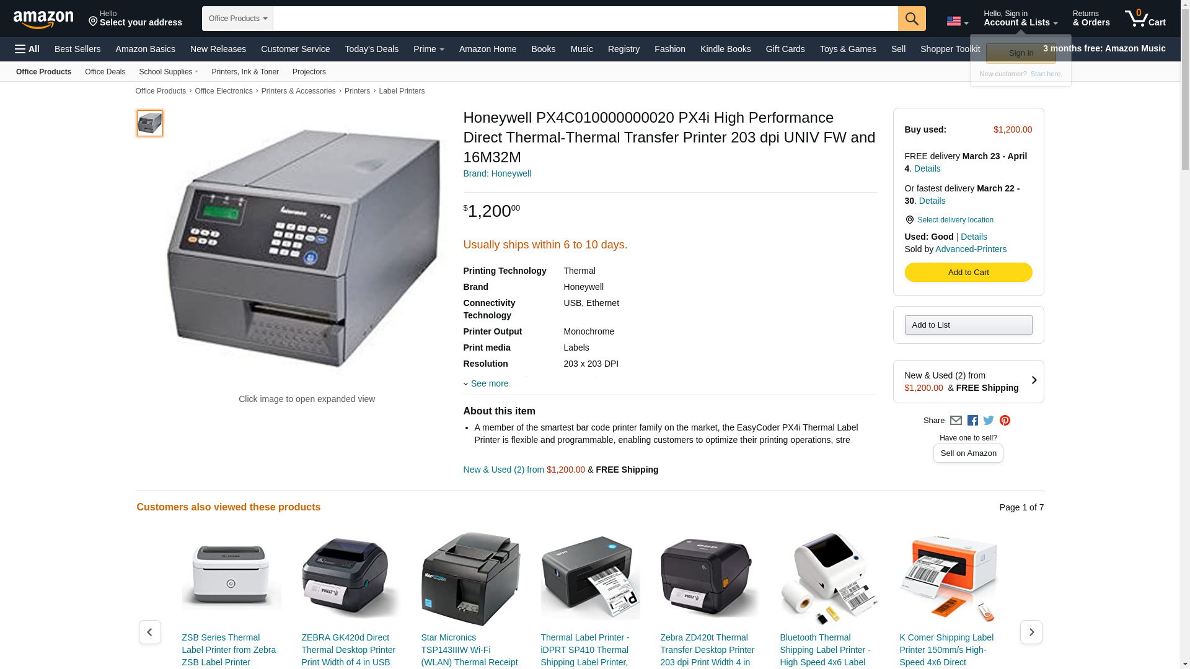Select the printer image thumbnail
This screenshot has width=1190, height=669.
149,123
